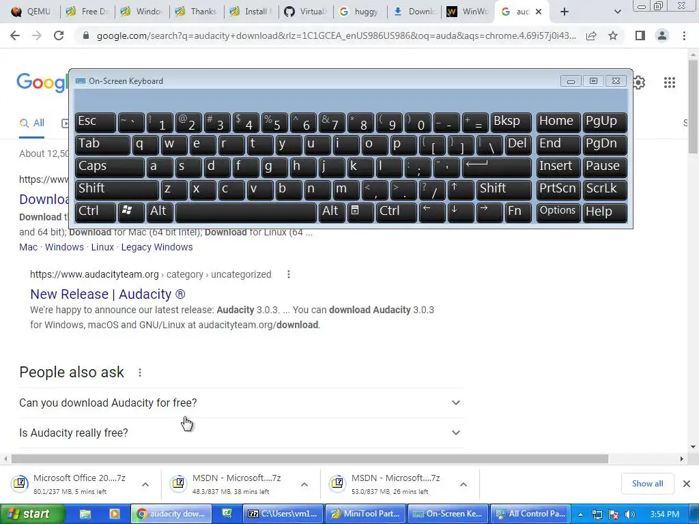The image size is (699, 524).
Task: Open the Chrome side panel icon
Action: (640, 35)
